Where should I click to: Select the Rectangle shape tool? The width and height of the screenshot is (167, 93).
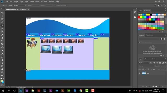click(2, 66)
